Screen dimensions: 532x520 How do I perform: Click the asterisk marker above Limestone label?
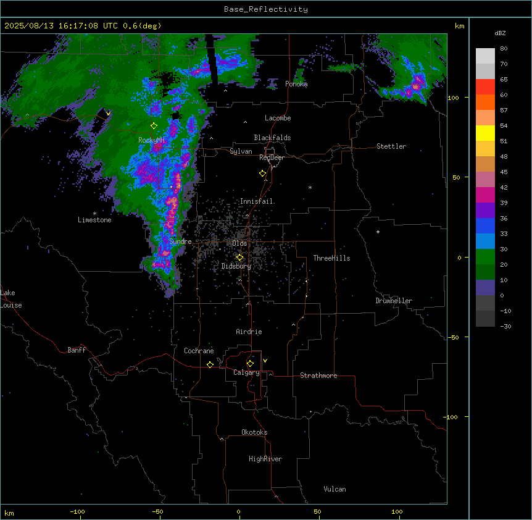coord(94,214)
